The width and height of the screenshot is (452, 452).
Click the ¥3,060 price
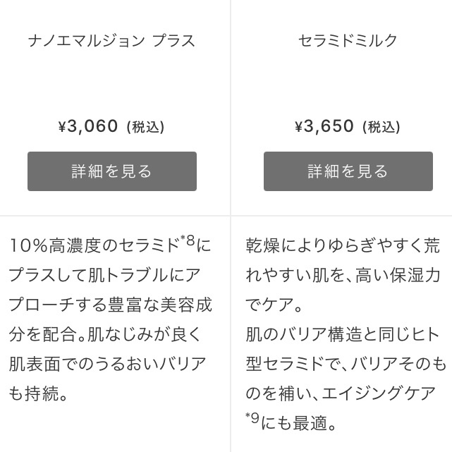[88, 127]
